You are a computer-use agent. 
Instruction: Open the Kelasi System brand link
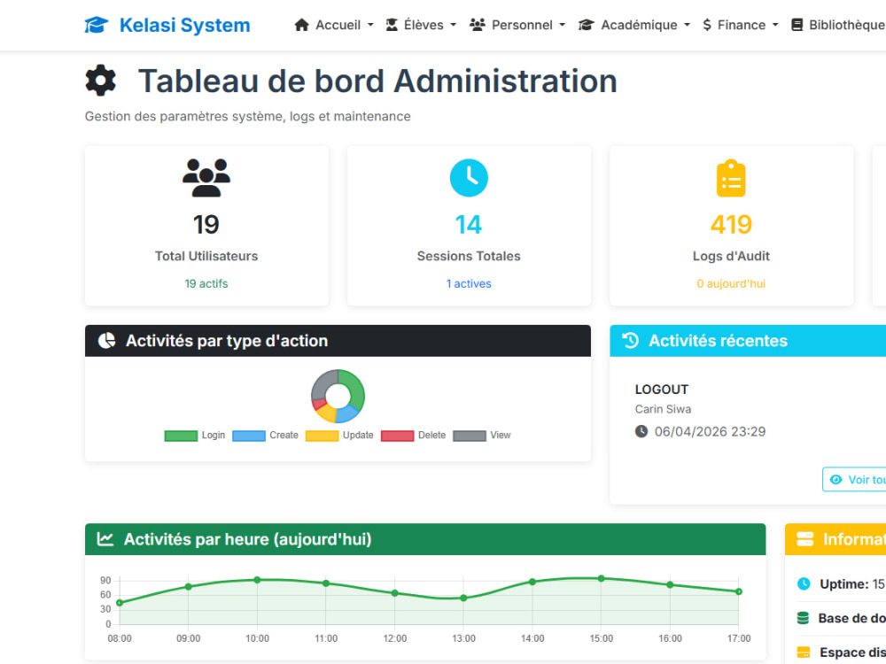(x=167, y=25)
